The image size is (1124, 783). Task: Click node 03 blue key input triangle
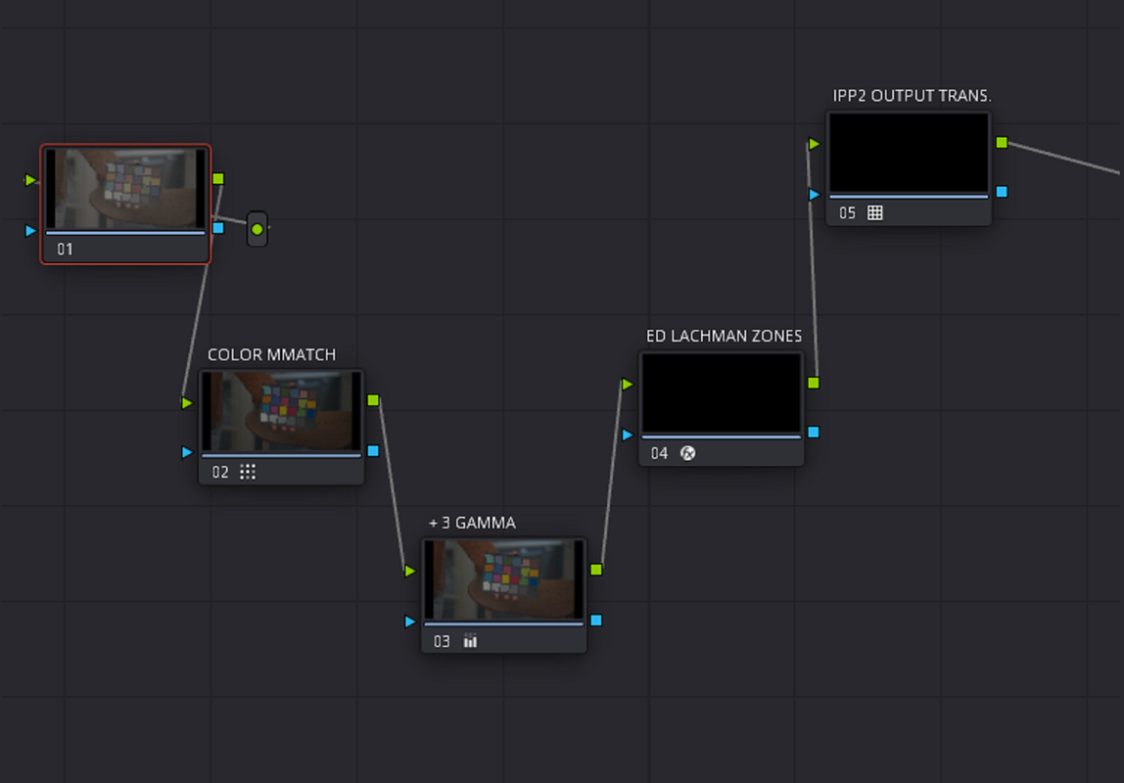(410, 622)
